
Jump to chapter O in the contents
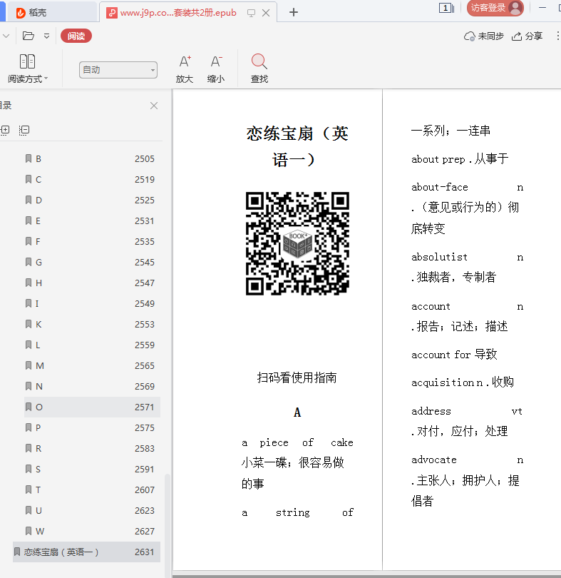pyautogui.click(x=39, y=407)
